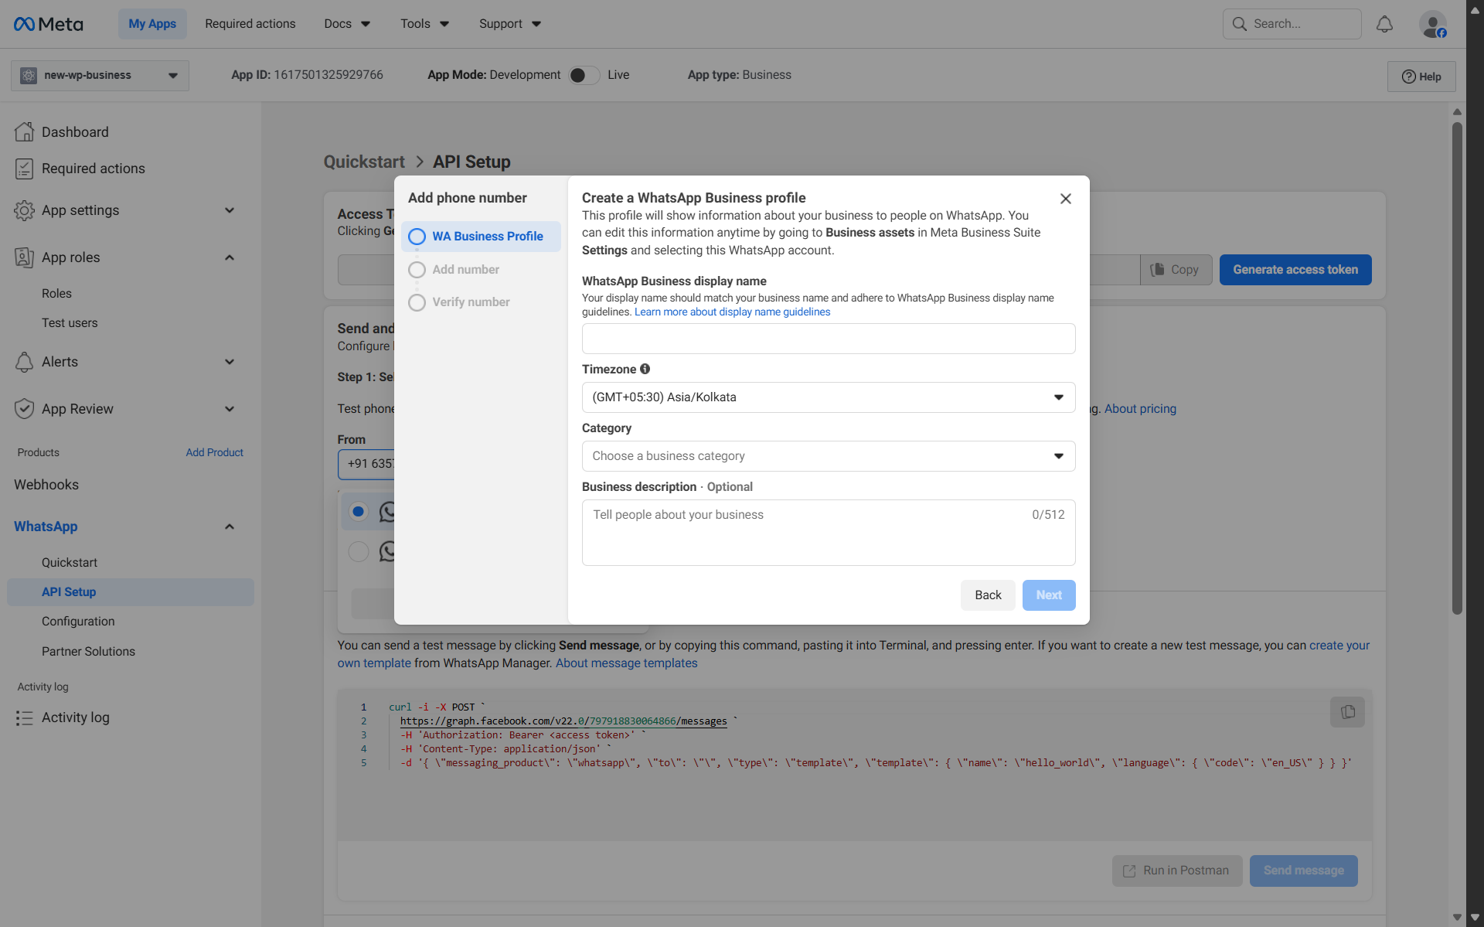The image size is (1484, 927).
Task: Click the Meta logo
Action: pos(48,24)
